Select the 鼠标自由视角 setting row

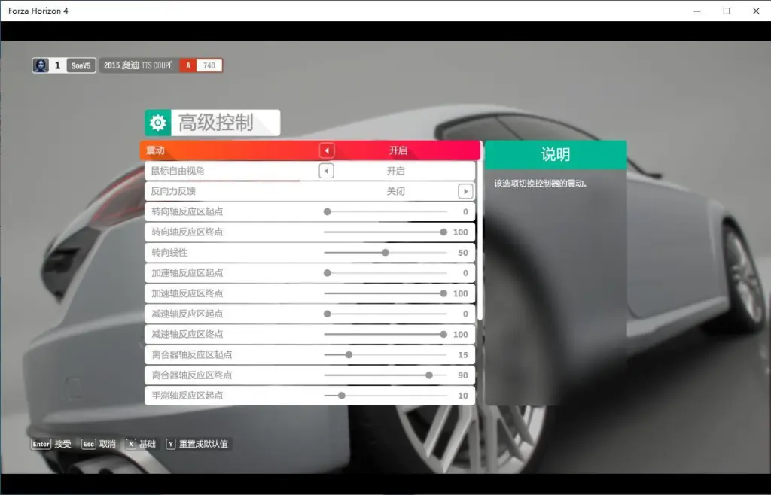pyautogui.click(x=309, y=171)
